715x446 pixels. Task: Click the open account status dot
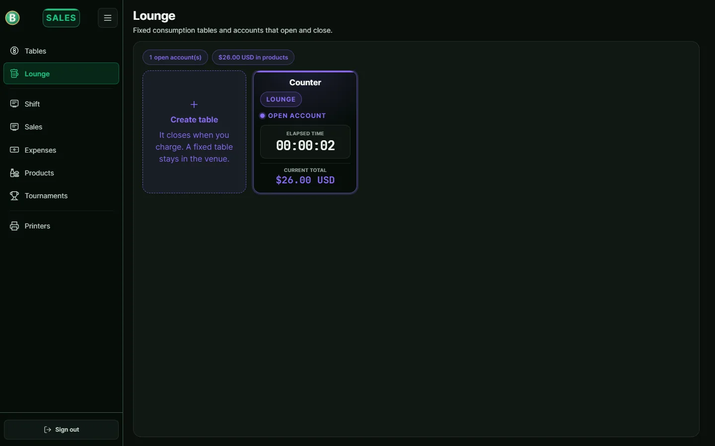pyautogui.click(x=263, y=116)
